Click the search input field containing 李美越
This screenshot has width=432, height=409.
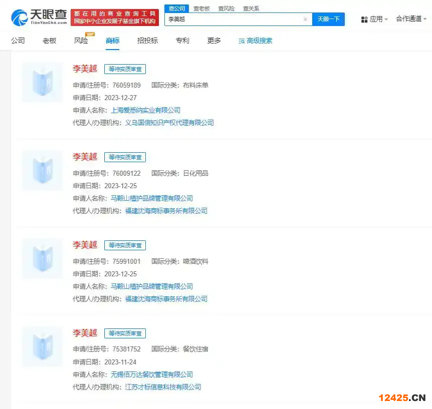(233, 20)
